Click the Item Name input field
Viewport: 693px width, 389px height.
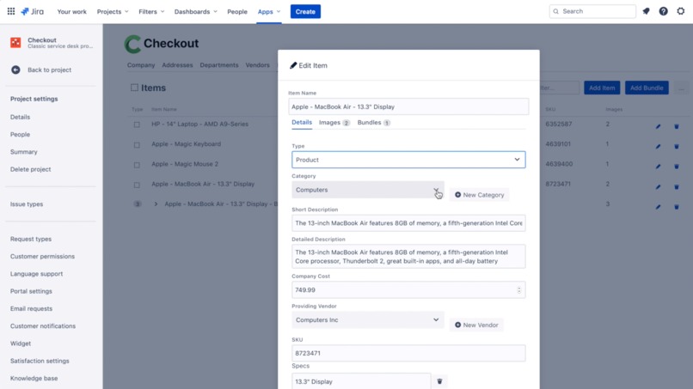click(408, 106)
